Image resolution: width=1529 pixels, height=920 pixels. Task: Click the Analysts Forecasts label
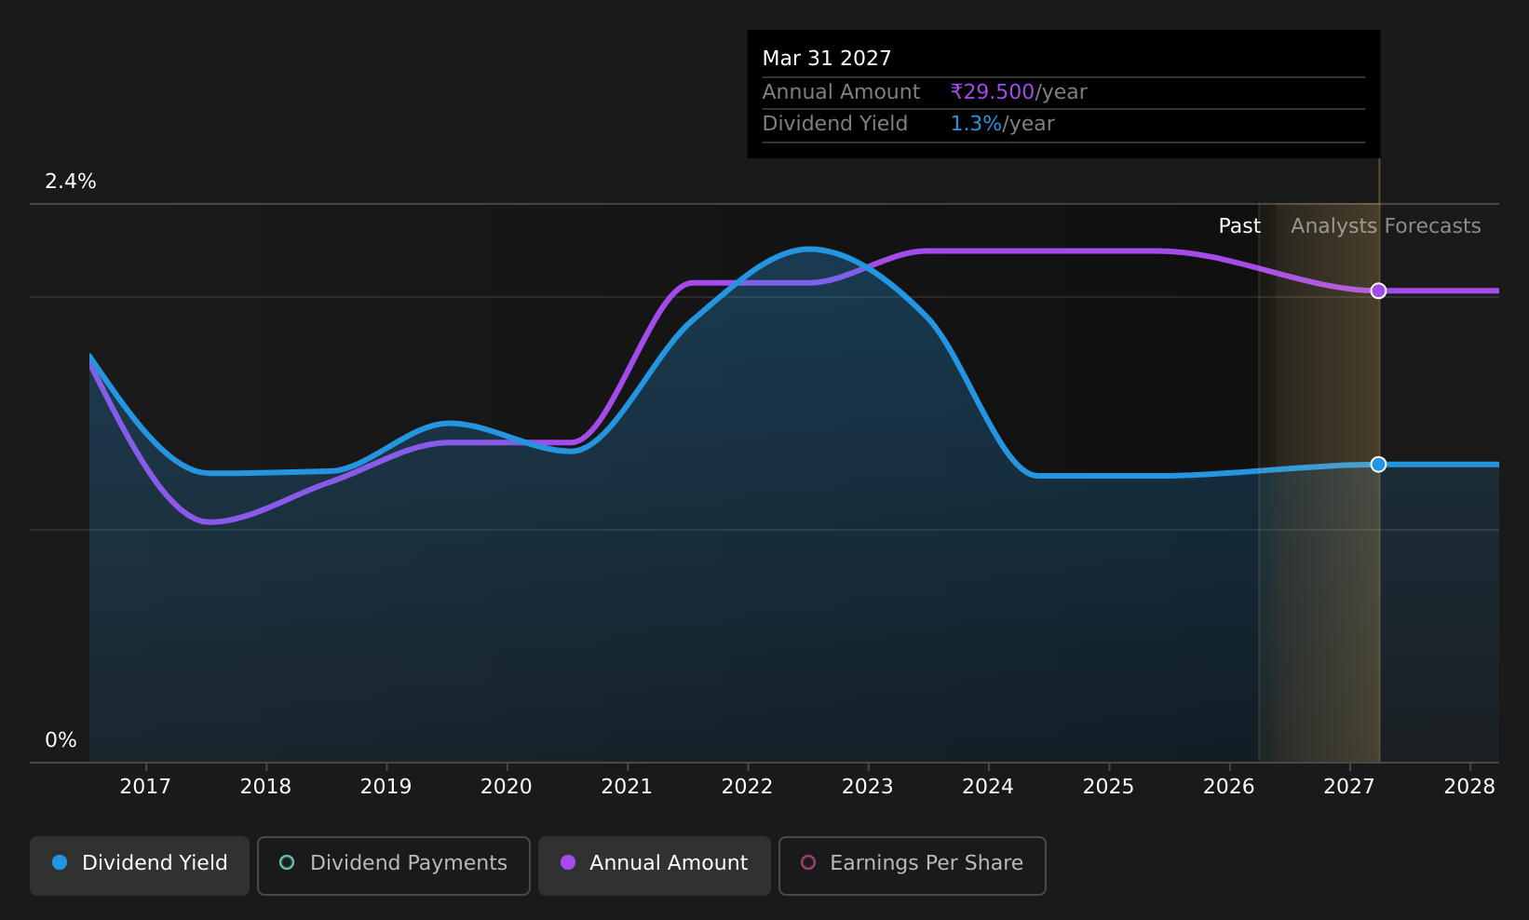coord(1386,226)
